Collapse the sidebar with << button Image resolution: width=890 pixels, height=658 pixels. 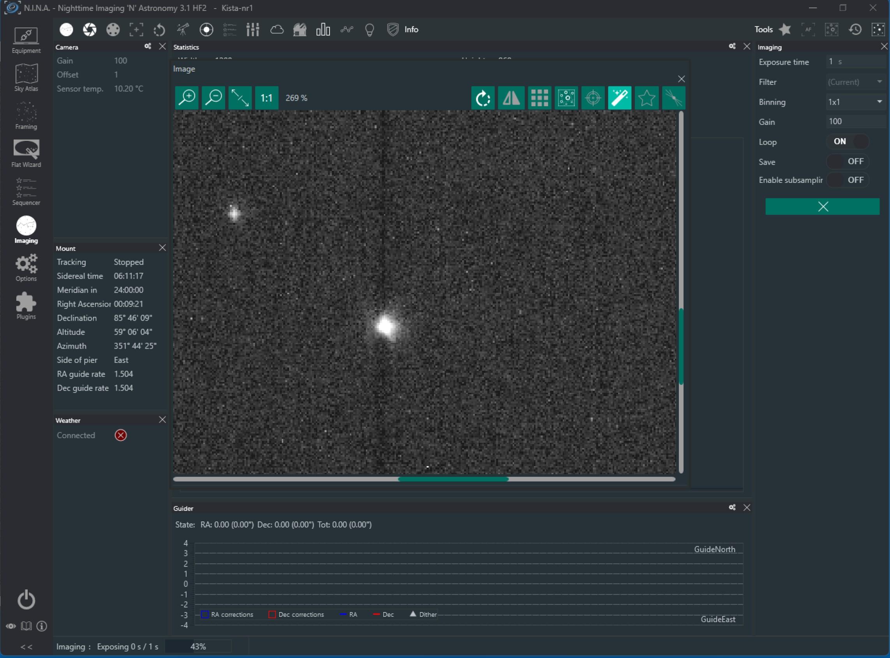pos(26,647)
